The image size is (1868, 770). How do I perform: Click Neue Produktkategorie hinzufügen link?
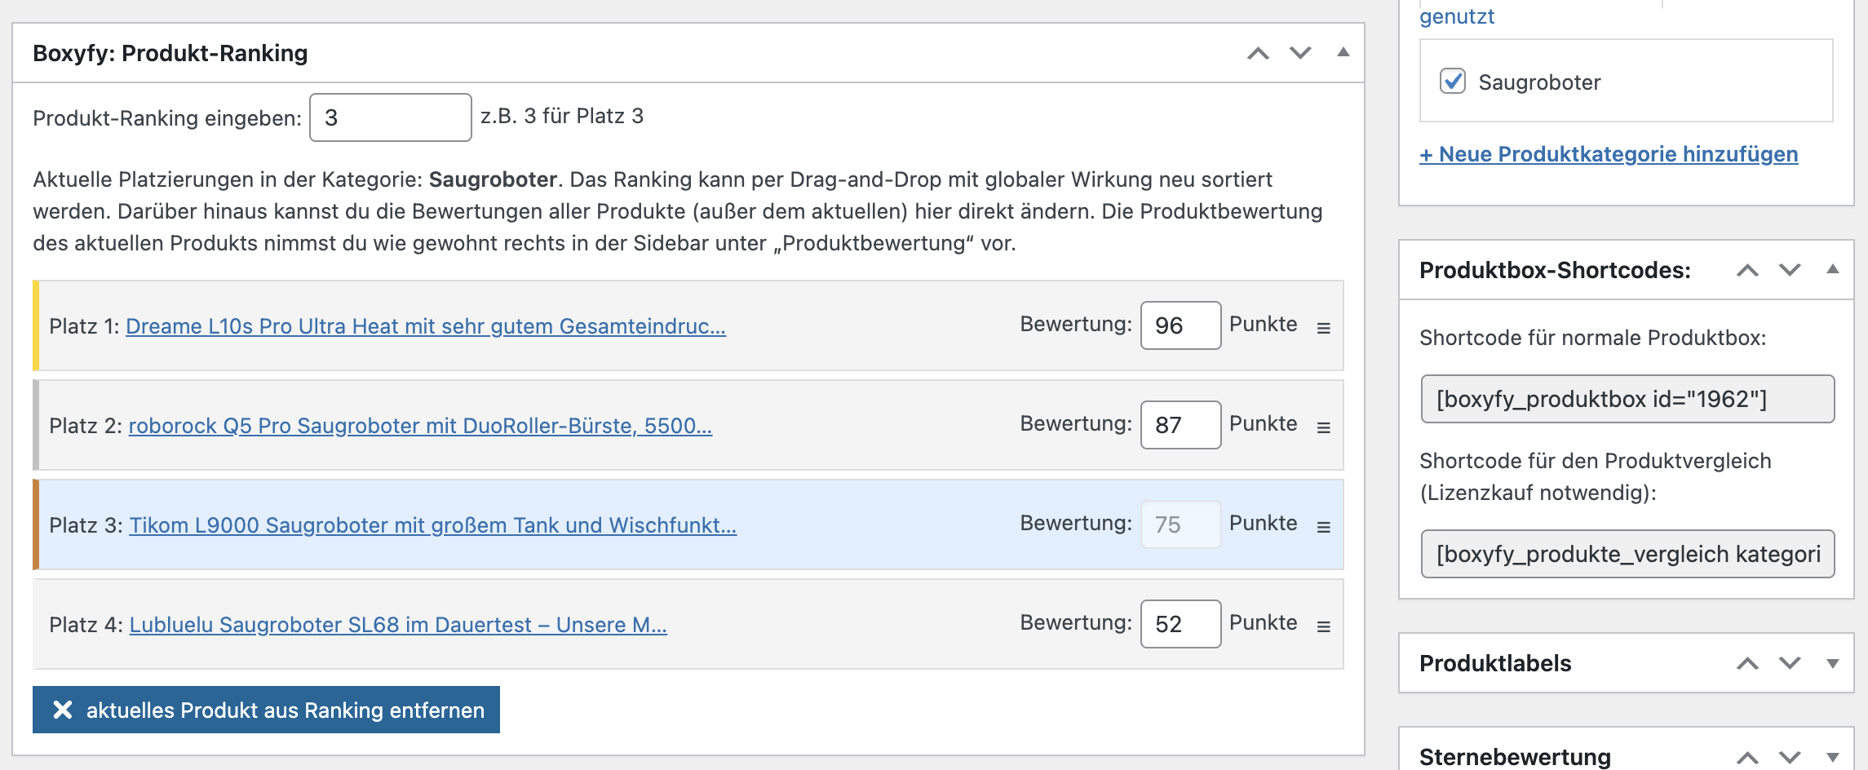(1609, 154)
